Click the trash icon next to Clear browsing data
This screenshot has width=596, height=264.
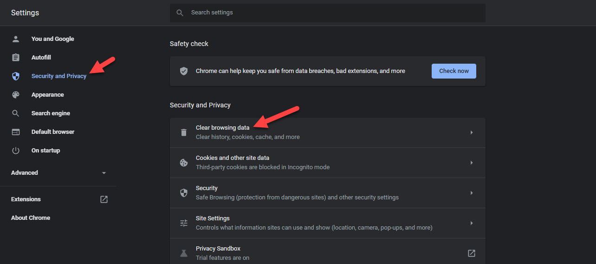point(184,132)
